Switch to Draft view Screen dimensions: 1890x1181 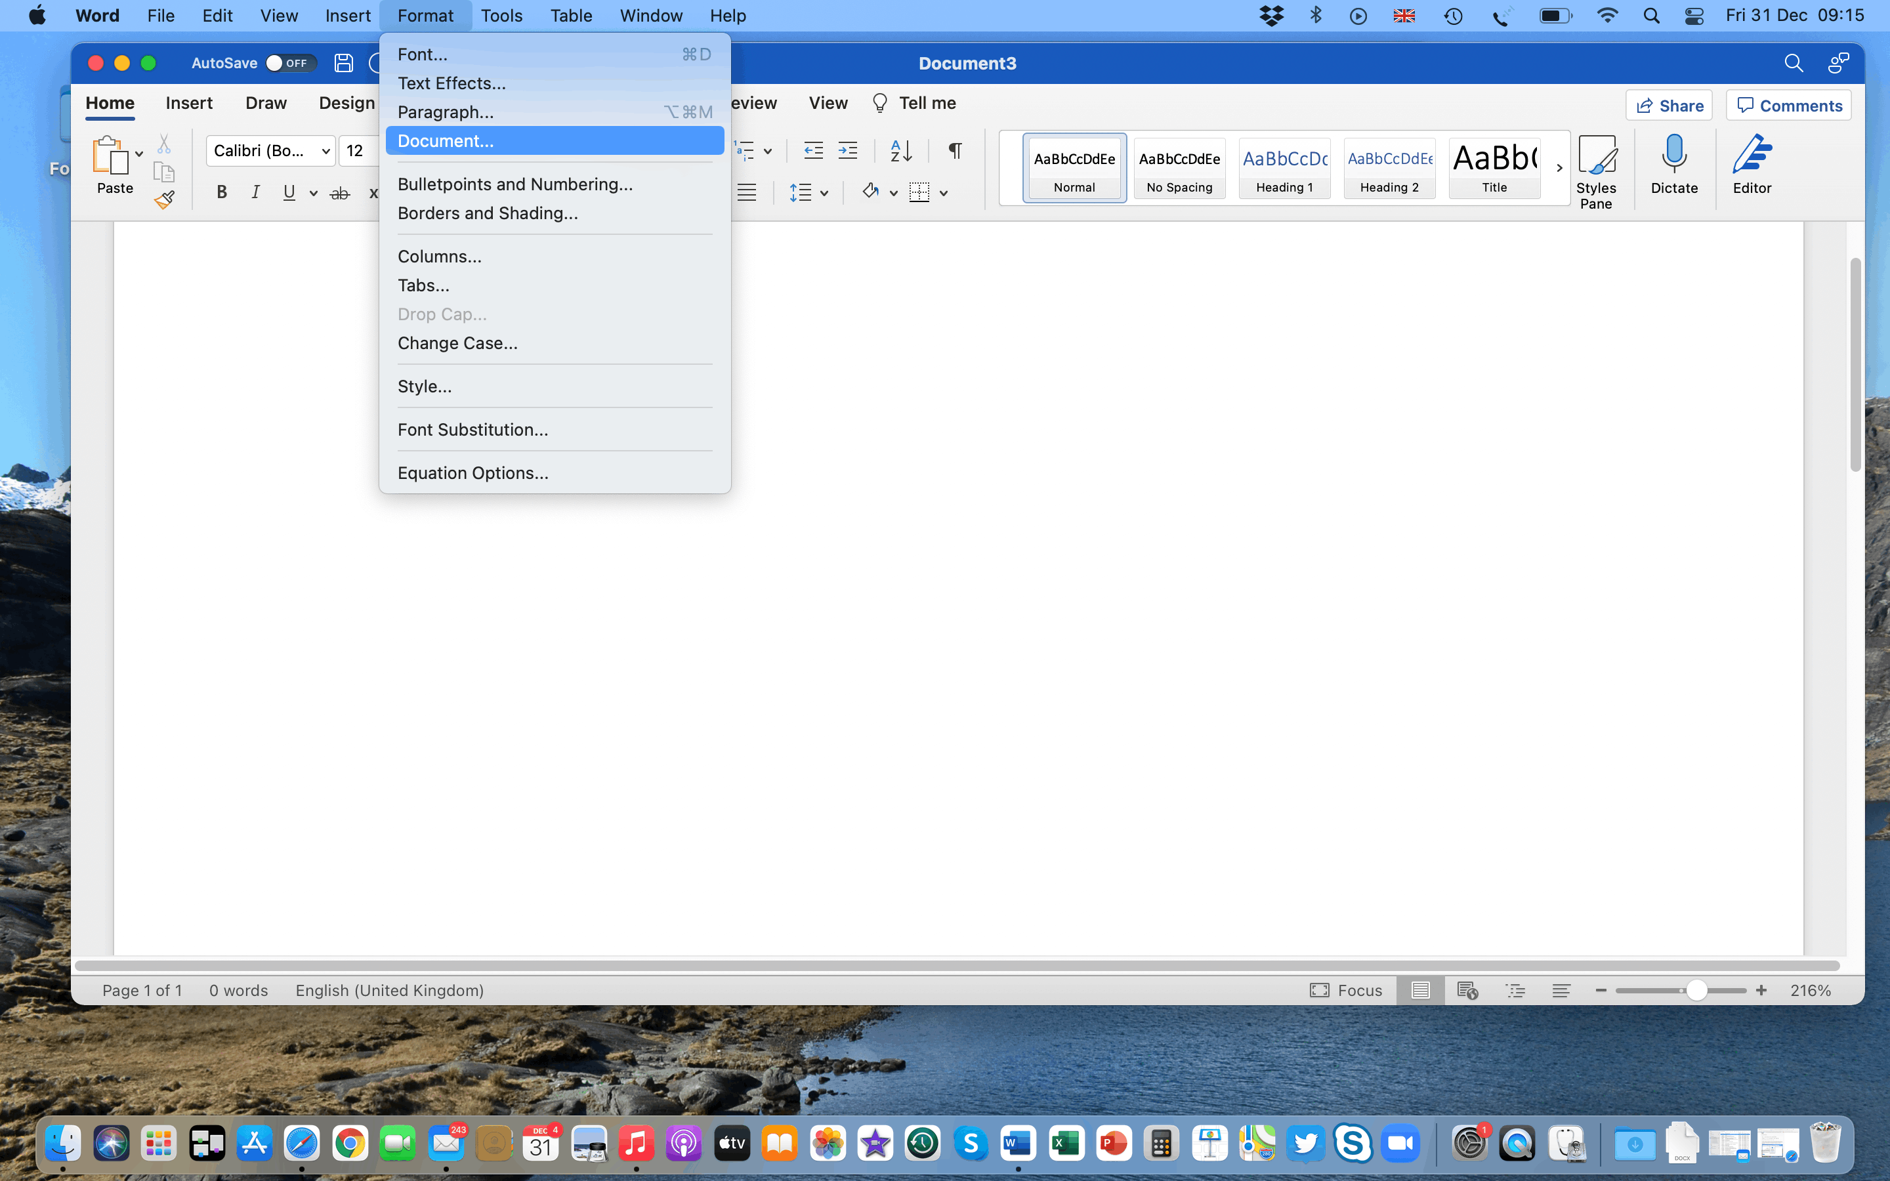[x=1561, y=991]
